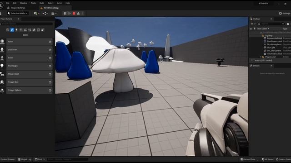Click the Point Light bulb thumbnail
Image resolution: width=291 pixels, height=163 pixels.
click(2, 66)
